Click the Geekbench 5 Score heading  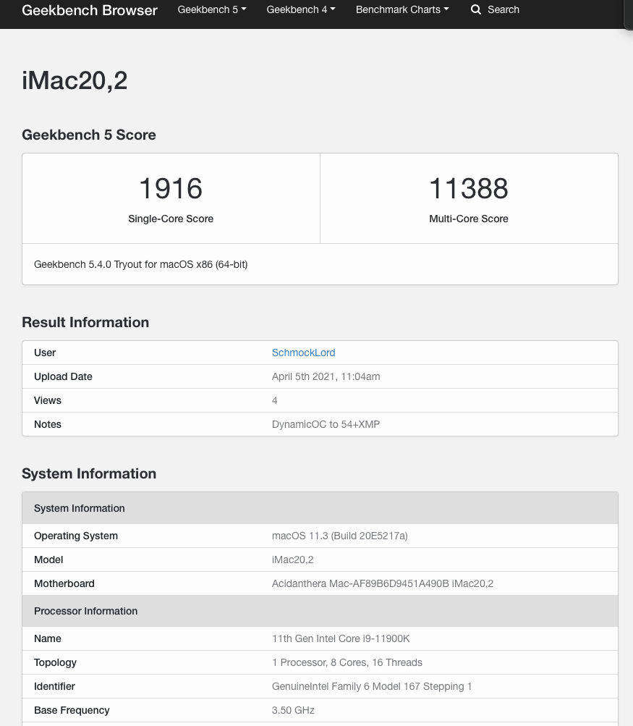89,135
